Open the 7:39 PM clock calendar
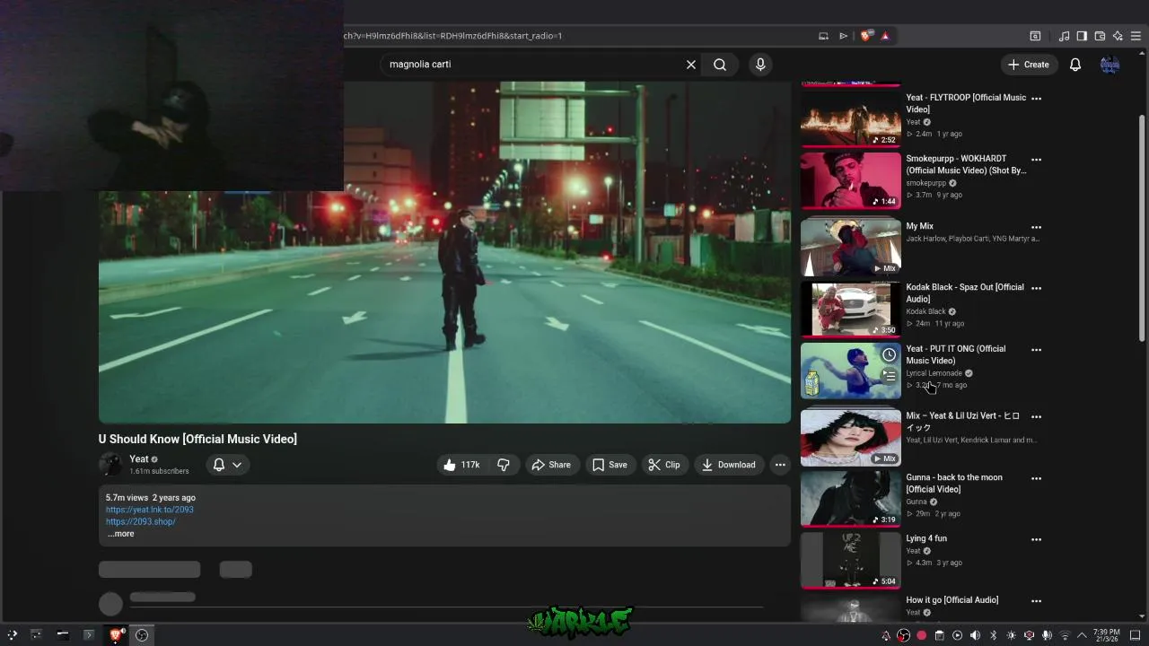The width and height of the screenshot is (1149, 646). 1107,635
